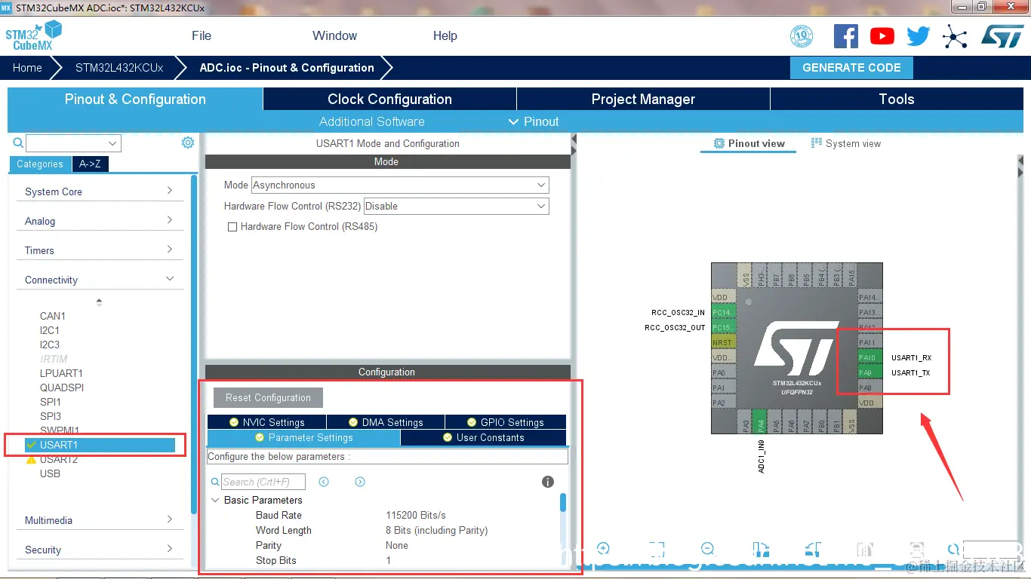Expand the Analog category
1031x579 pixels.
(100, 221)
